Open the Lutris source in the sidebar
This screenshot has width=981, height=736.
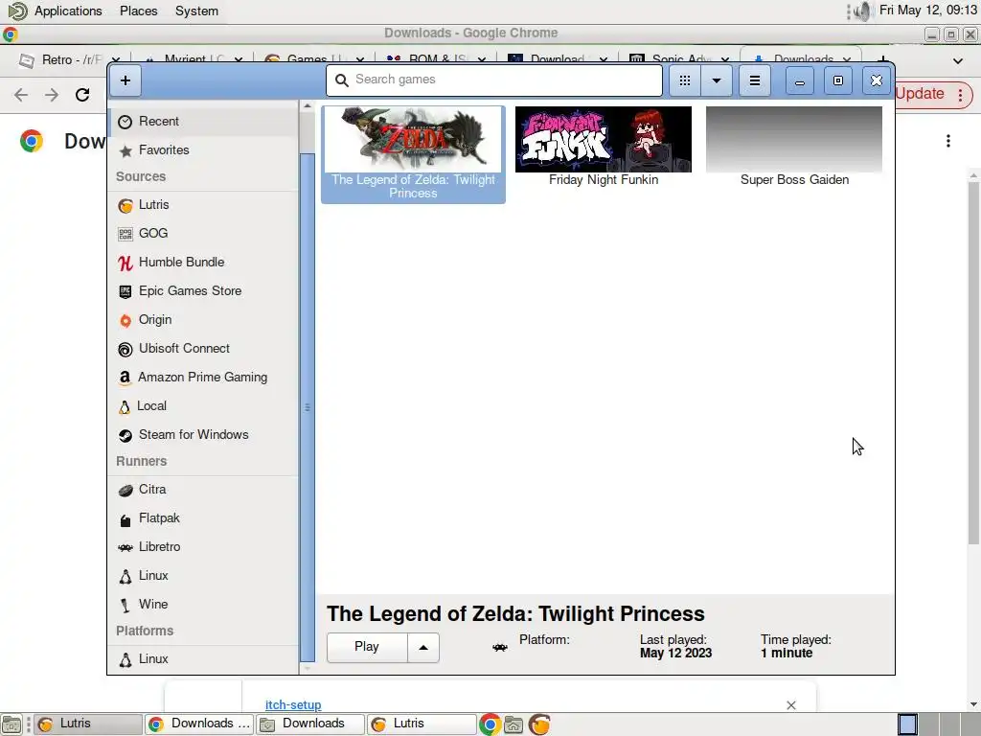pyautogui.click(x=203, y=205)
